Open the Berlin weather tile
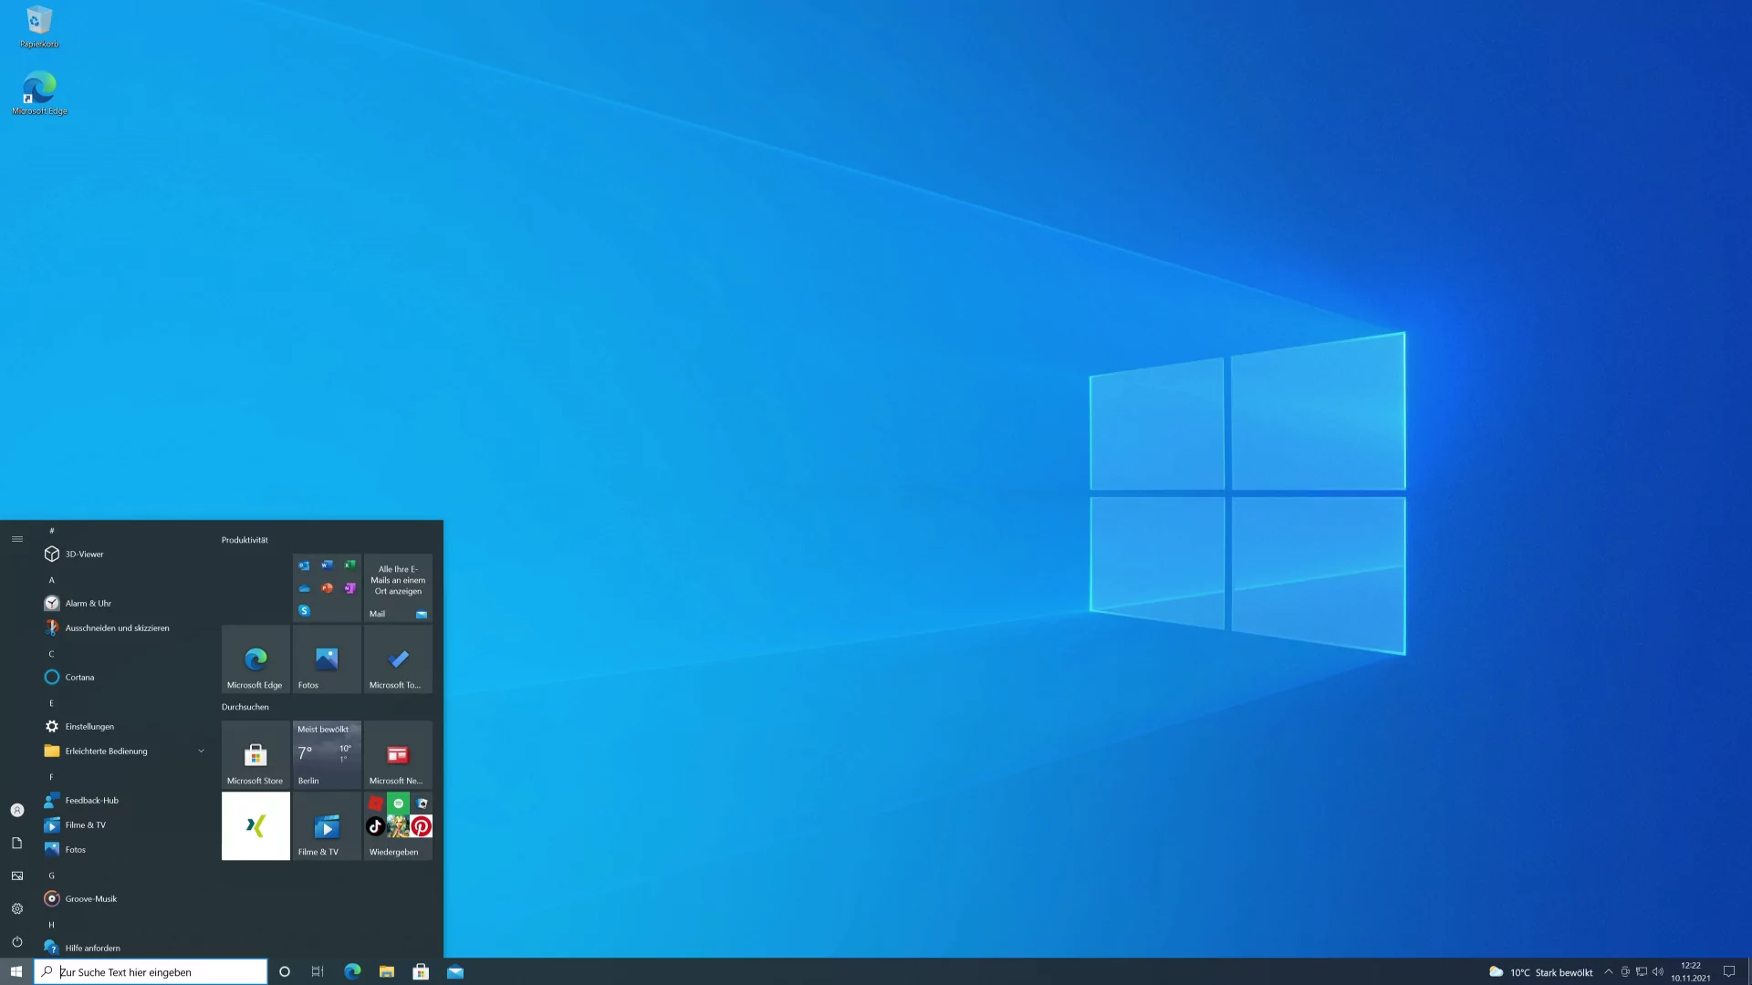 click(327, 755)
